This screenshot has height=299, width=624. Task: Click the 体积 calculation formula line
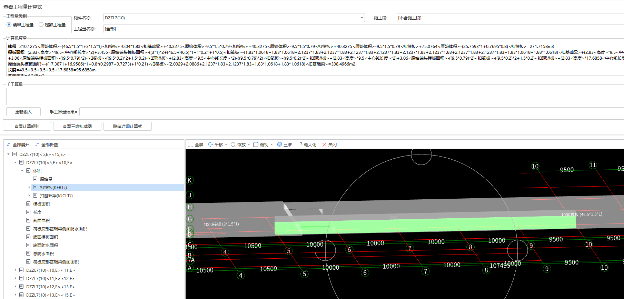tap(281, 46)
